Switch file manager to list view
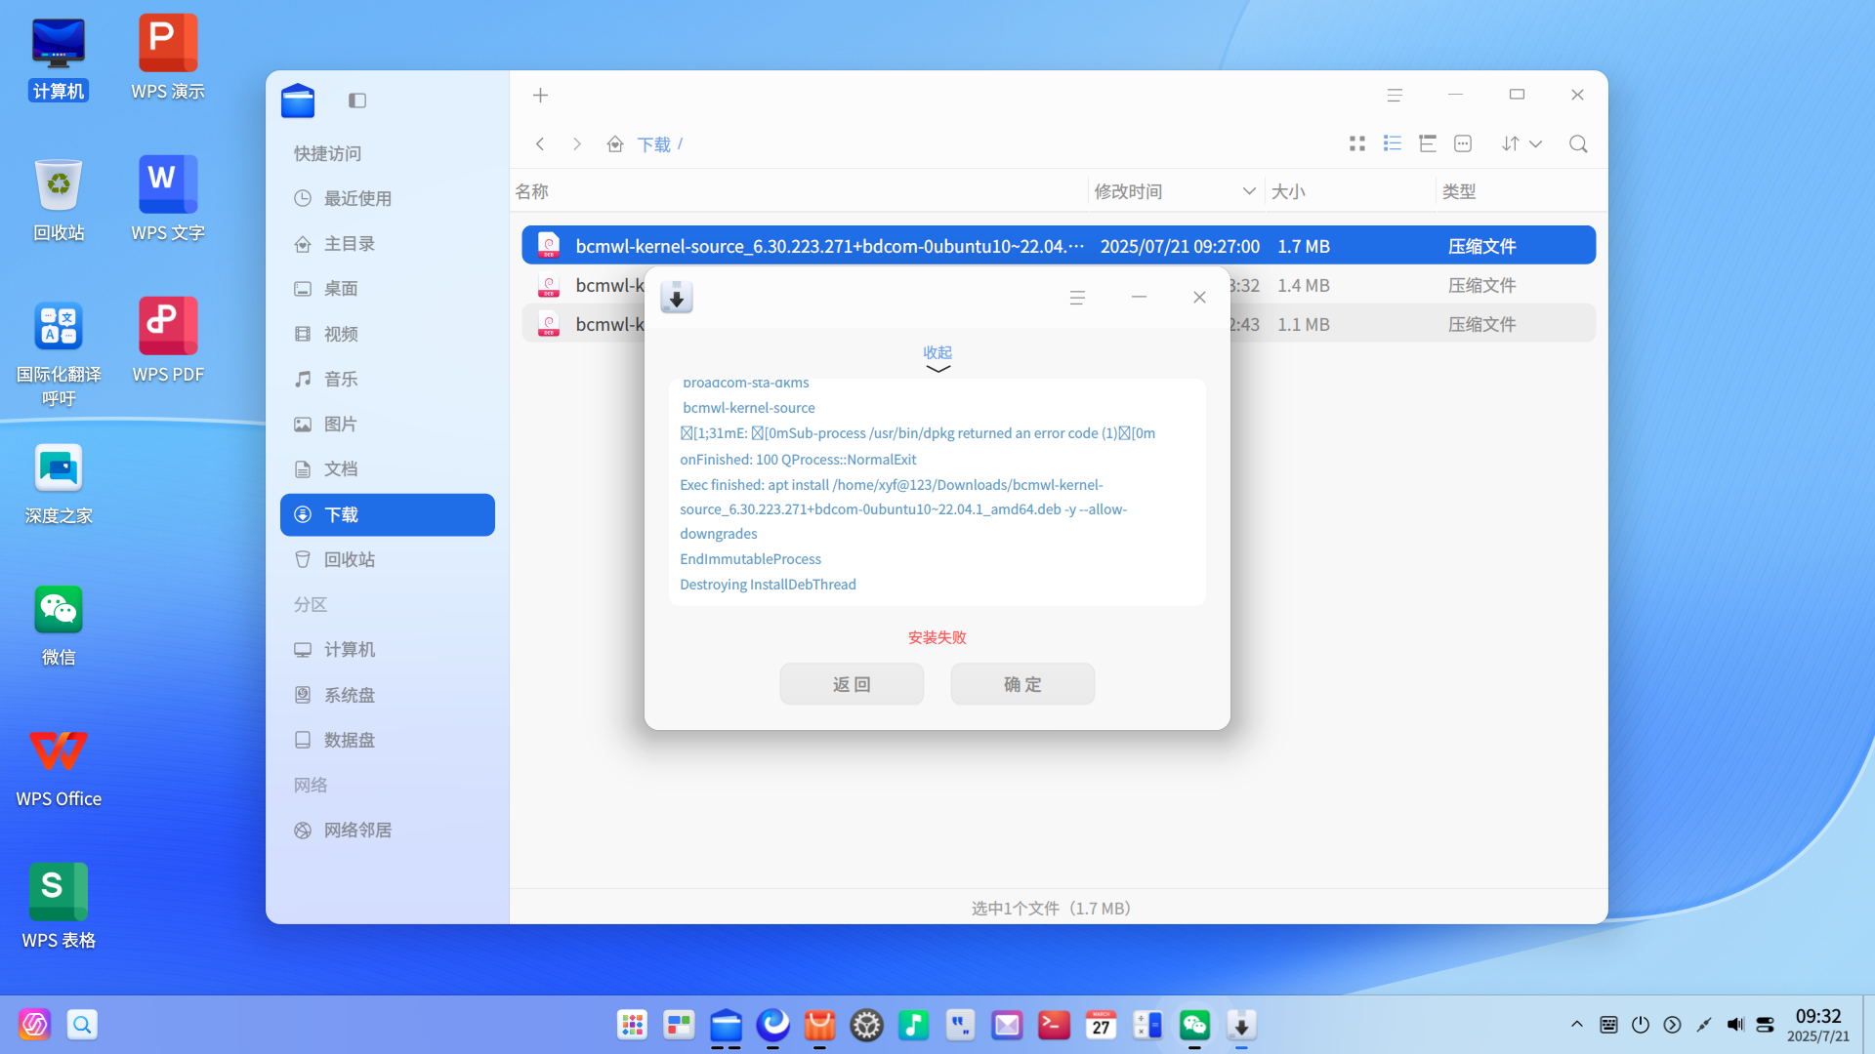 click(x=1392, y=143)
